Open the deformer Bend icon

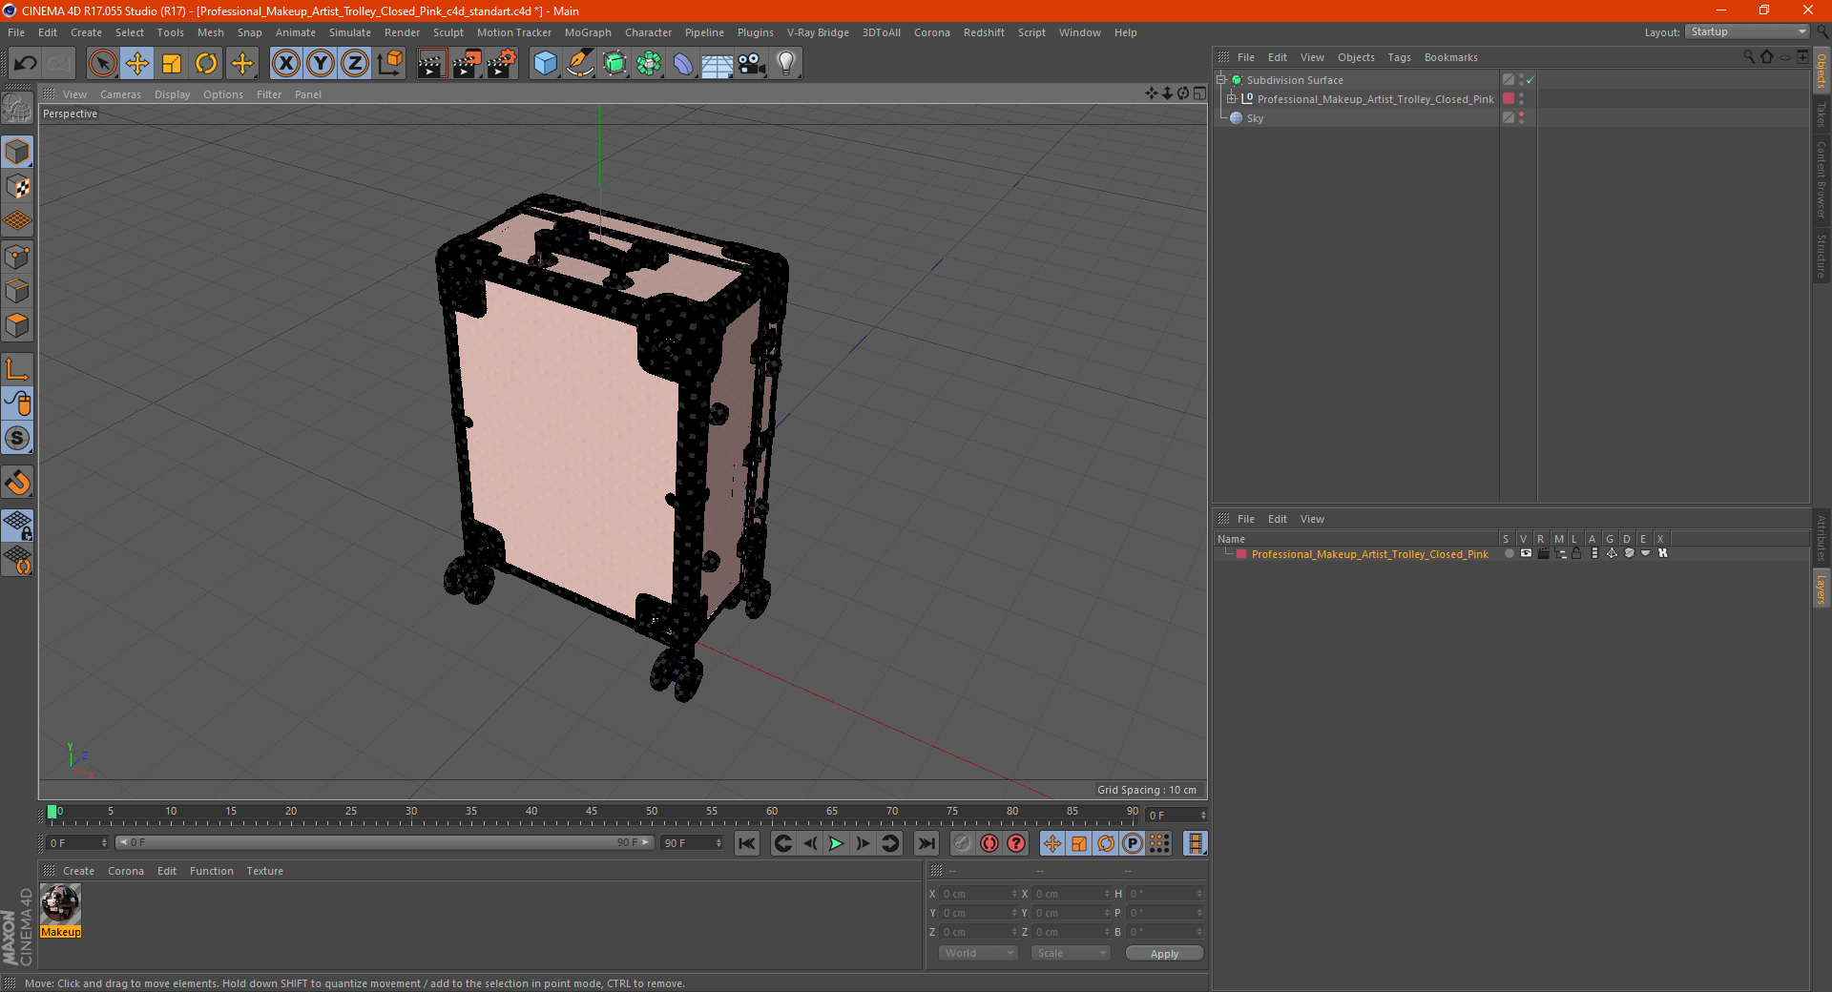pos(683,64)
